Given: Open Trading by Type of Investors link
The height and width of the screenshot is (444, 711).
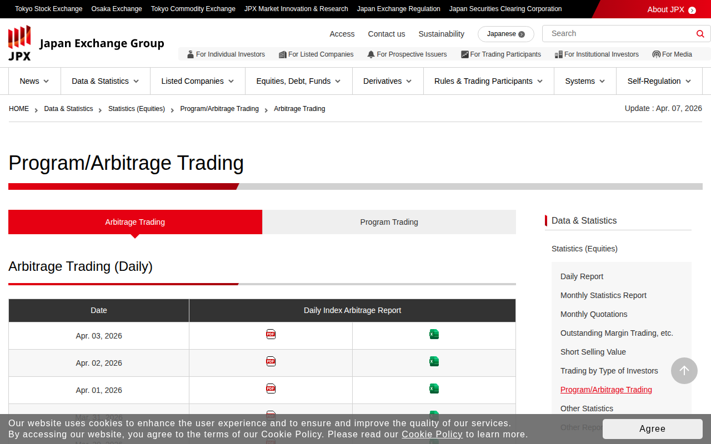Looking at the screenshot, I should coord(609,371).
